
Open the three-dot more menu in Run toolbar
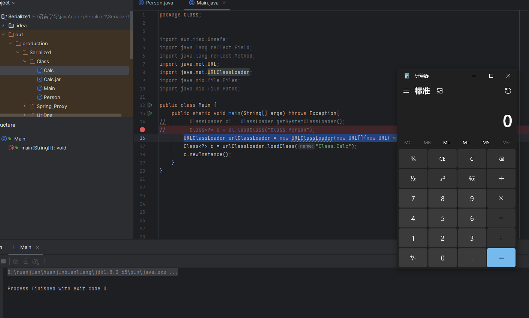[45, 261]
